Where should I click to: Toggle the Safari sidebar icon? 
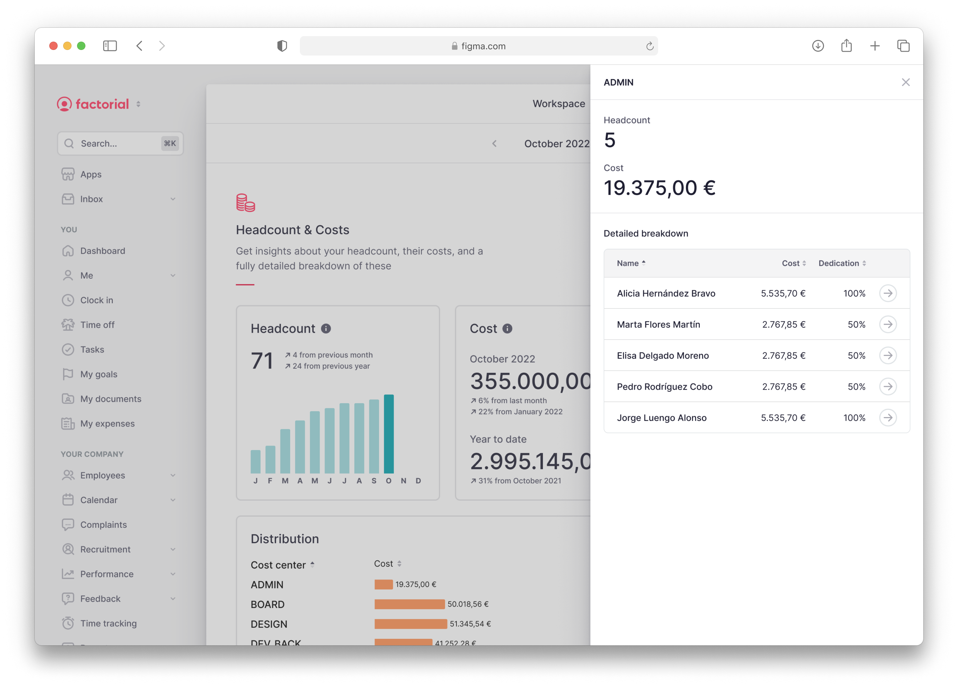click(x=110, y=46)
